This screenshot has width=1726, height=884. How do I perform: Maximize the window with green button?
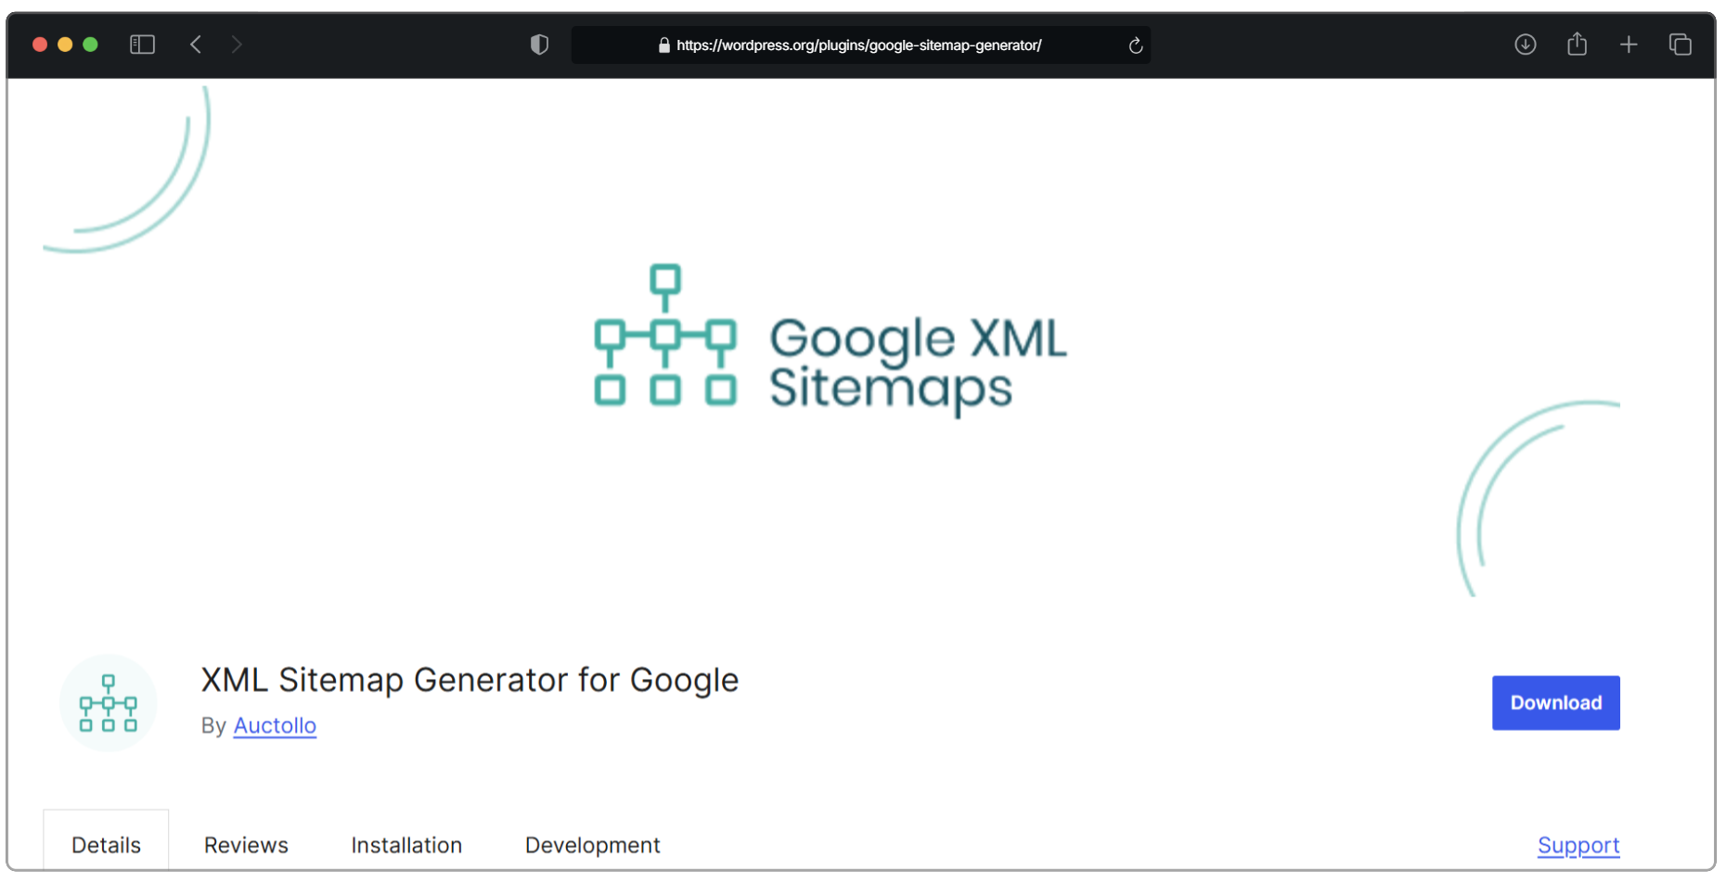coord(90,45)
